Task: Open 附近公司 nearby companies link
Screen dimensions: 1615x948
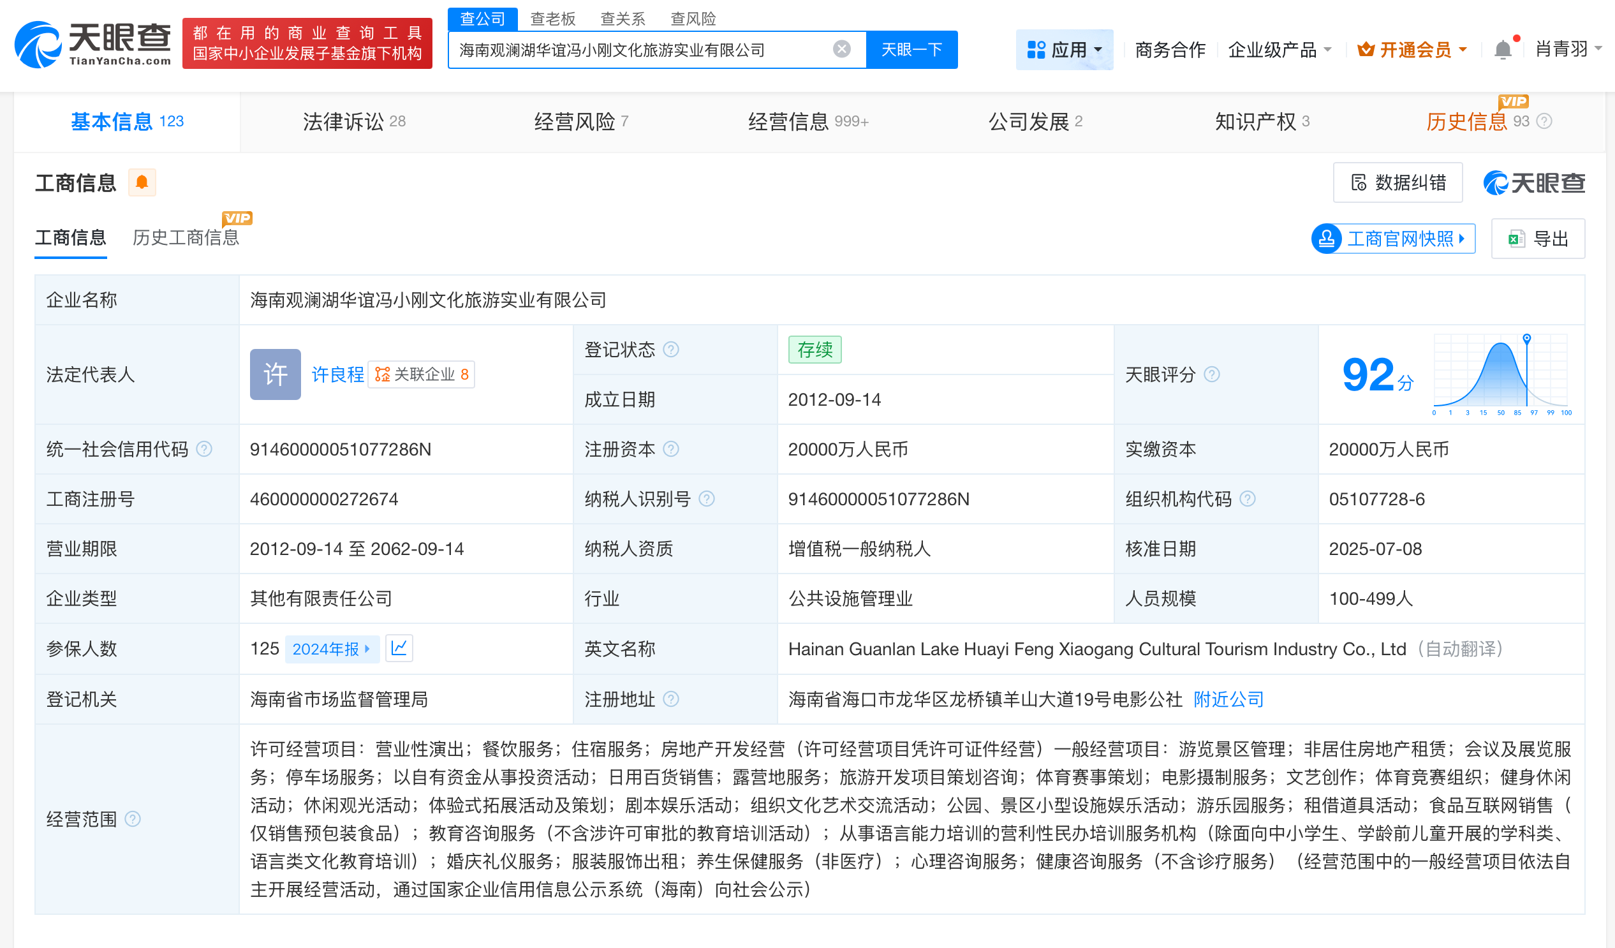Action: [1228, 699]
